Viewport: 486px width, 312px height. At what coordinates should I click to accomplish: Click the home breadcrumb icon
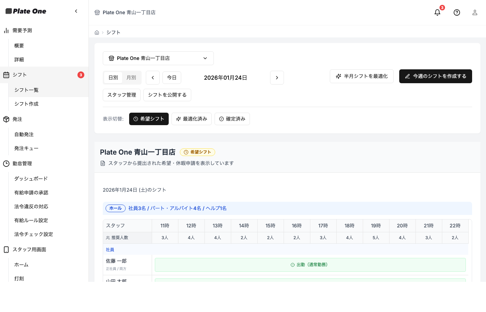coord(97,33)
